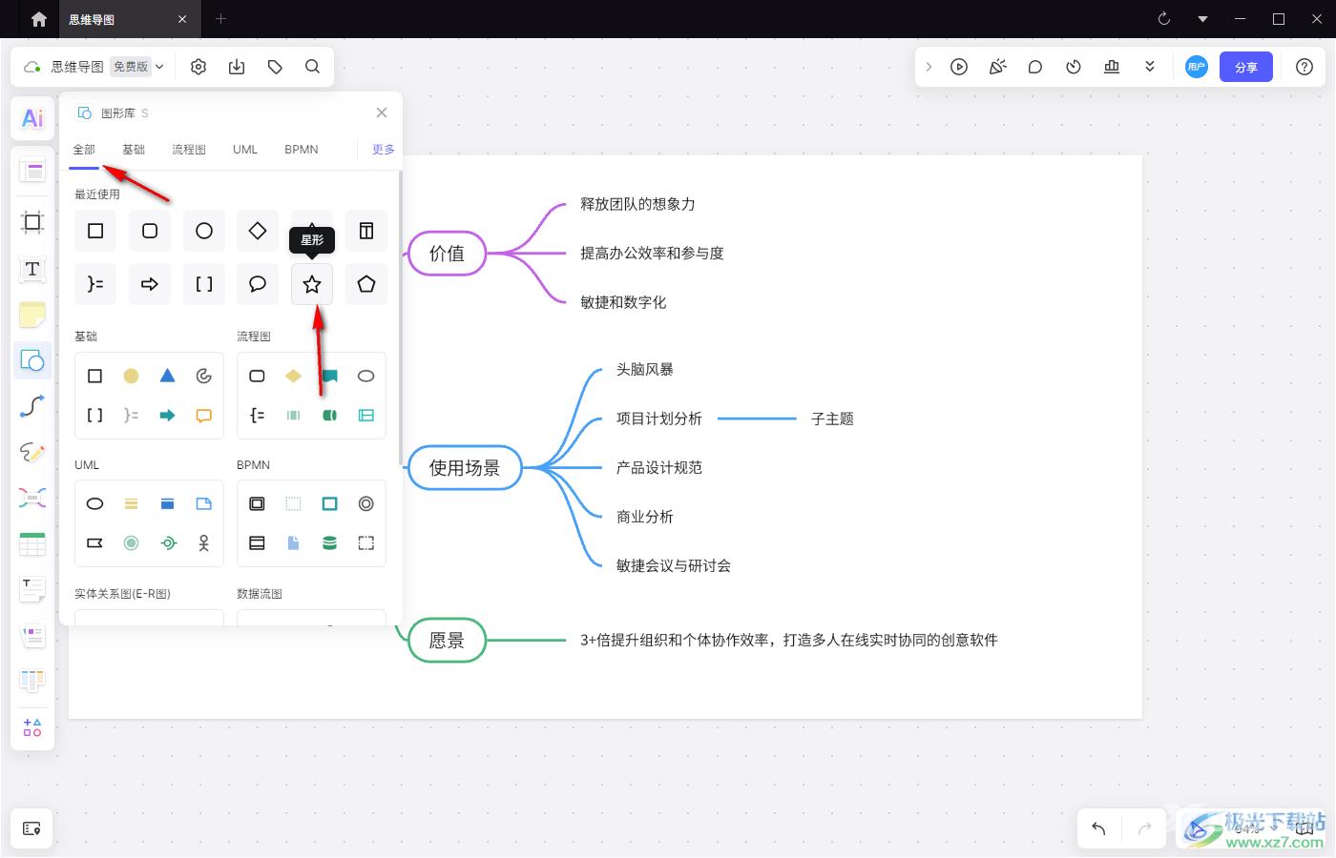1336x858 pixels.
Task: Pick the yellow diamond in Flowchart group
Action: (294, 376)
